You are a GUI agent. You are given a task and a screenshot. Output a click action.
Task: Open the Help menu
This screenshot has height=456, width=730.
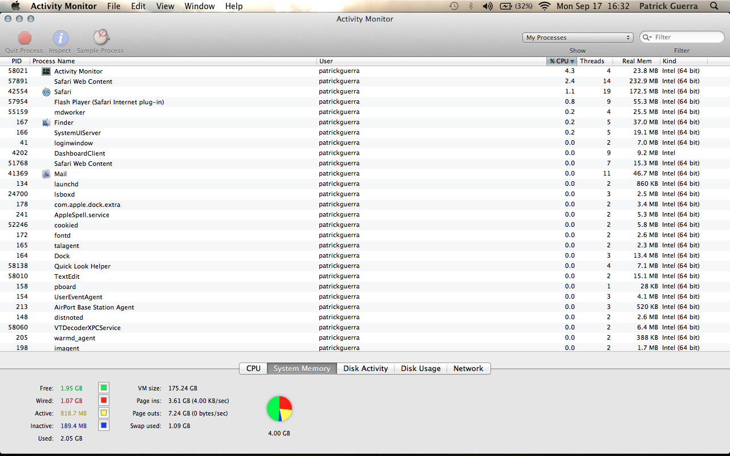click(x=234, y=6)
